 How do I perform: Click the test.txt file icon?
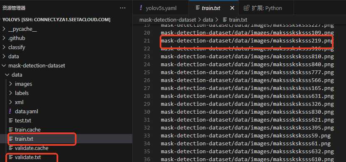(x=11, y=121)
